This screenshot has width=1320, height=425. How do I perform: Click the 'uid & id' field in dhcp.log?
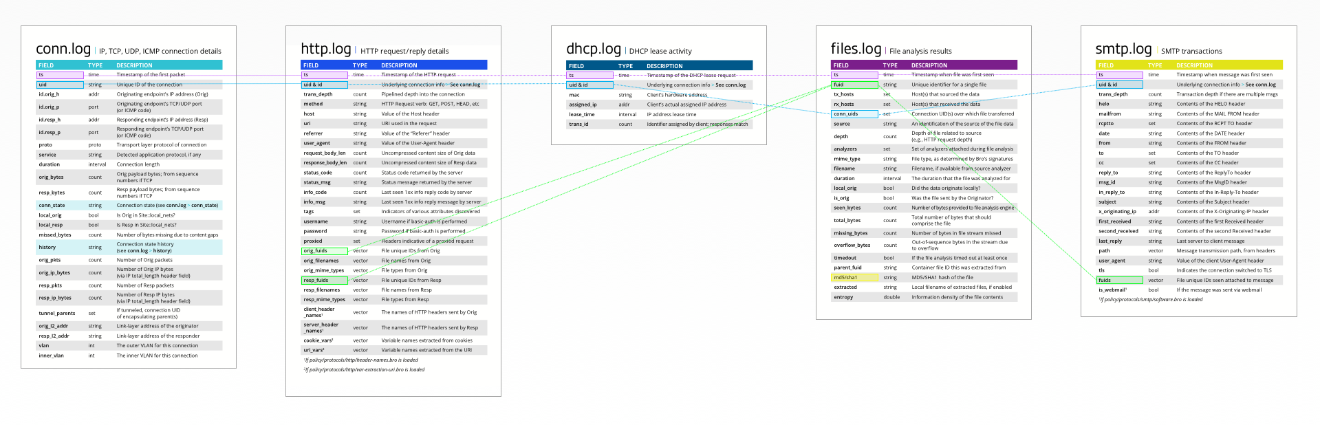589,85
